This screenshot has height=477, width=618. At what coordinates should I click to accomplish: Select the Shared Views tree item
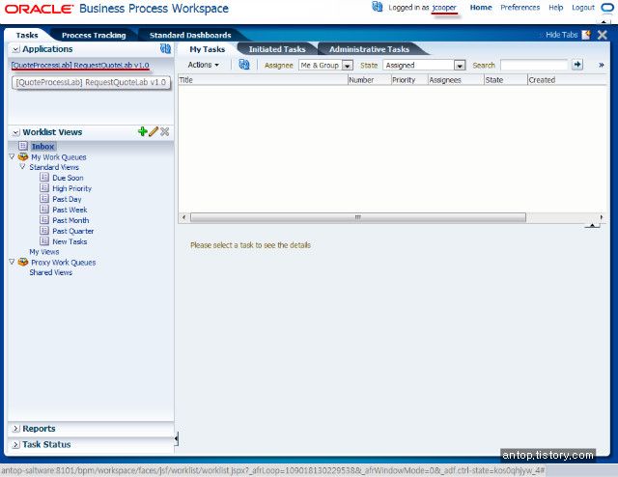[51, 272]
